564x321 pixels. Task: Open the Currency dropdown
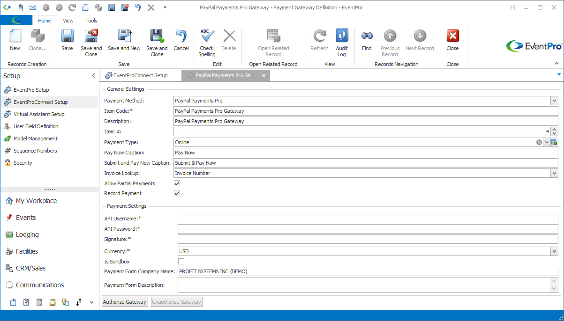(x=554, y=251)
